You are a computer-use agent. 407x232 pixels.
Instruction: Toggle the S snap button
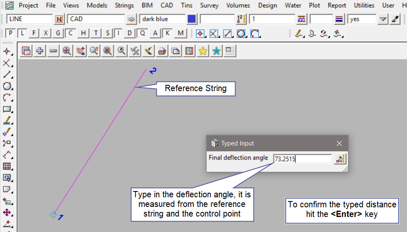(x=108, y=33)
